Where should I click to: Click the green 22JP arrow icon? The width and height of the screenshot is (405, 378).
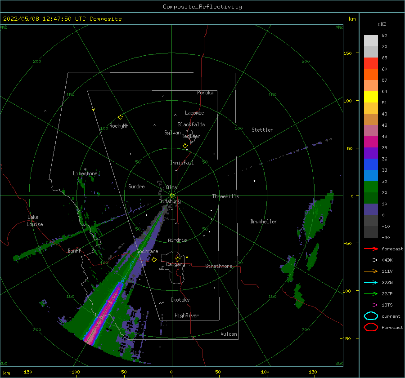coord(371,294)
